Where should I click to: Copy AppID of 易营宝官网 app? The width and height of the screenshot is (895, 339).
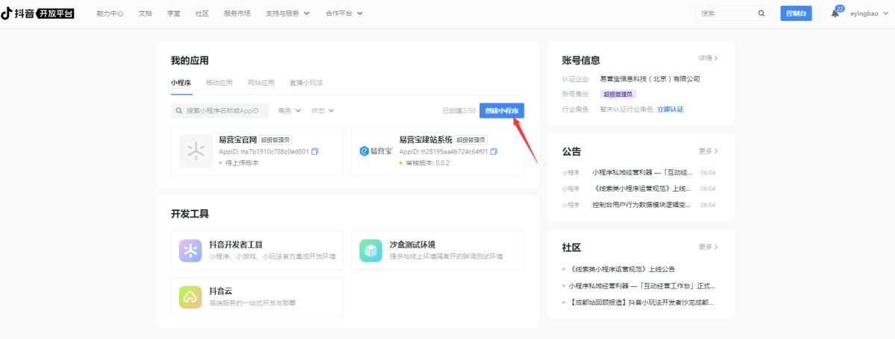click(x=315, y=151)
